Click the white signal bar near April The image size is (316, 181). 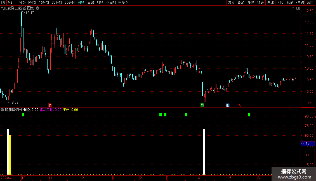204,152
